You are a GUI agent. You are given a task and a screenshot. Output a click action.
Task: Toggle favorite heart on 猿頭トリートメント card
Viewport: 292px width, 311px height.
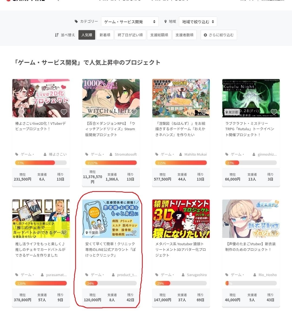tap(204, 233)
